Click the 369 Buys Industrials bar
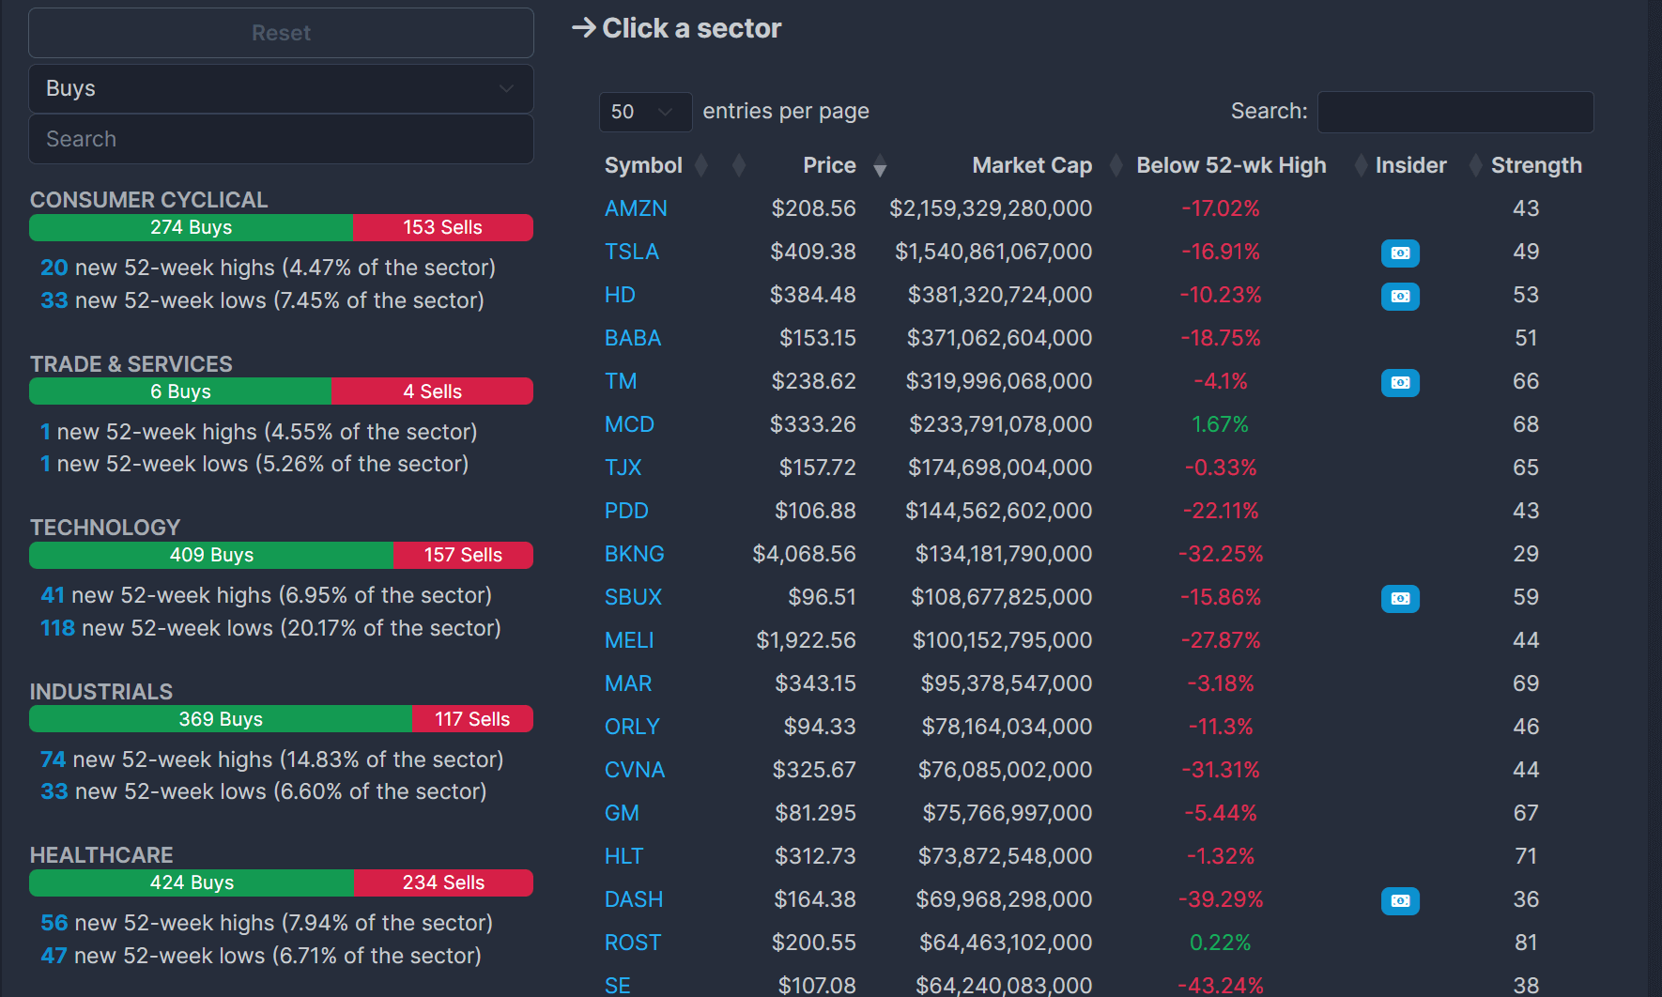 [x=221, y=719]
